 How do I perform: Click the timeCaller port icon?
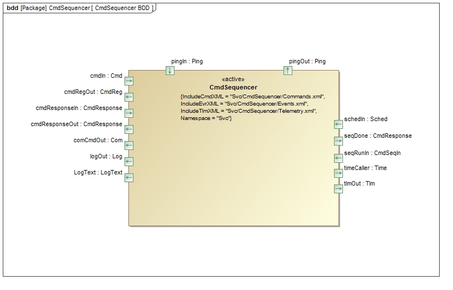(338, 173)
